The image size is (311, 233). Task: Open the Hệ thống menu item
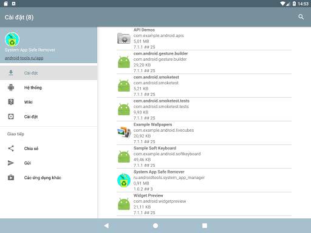(x=49, y=87)
